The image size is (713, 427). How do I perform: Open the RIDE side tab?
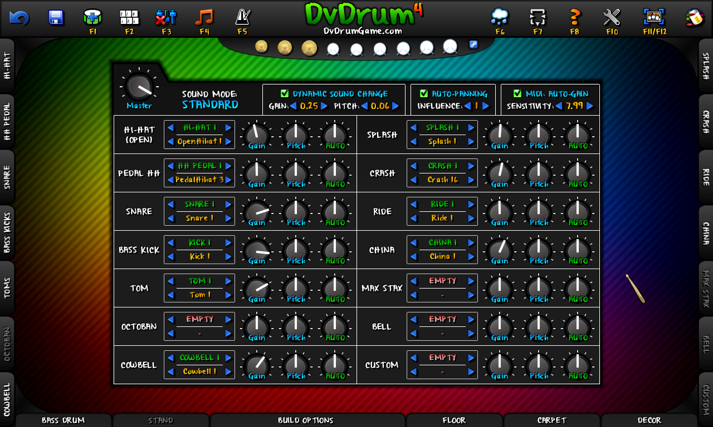(706, 177)
